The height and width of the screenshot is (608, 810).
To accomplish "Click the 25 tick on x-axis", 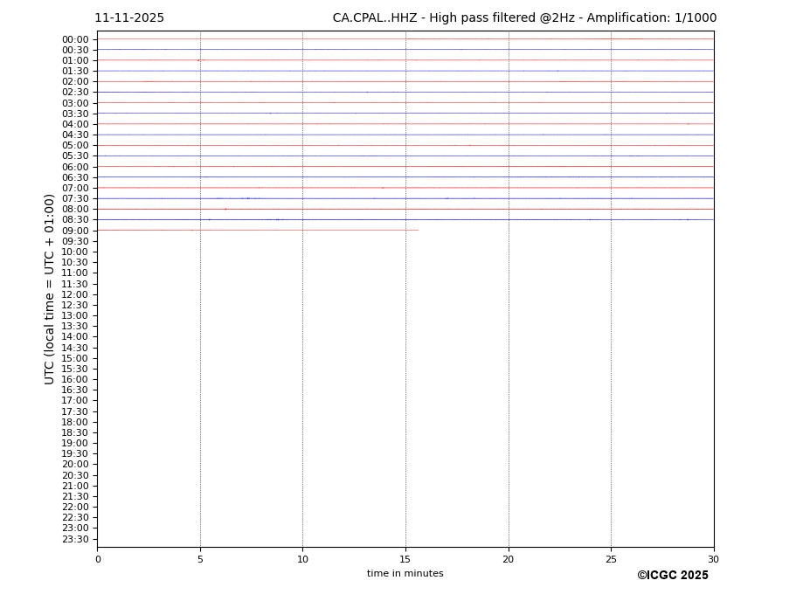I will click(x=611, y=559).
